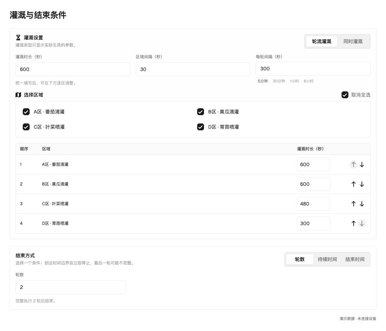This screenshot has width=386, height=331.
Task: Move D区·育苗喷灌 row up
Action: tap(354, 223)
